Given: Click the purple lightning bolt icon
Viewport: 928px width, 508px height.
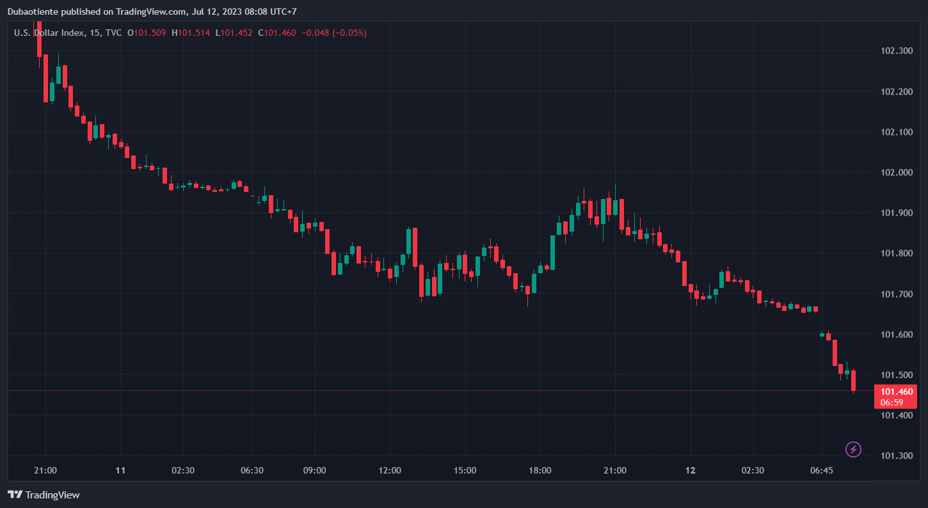Looking at the screenshot, I should coord(853,449).
